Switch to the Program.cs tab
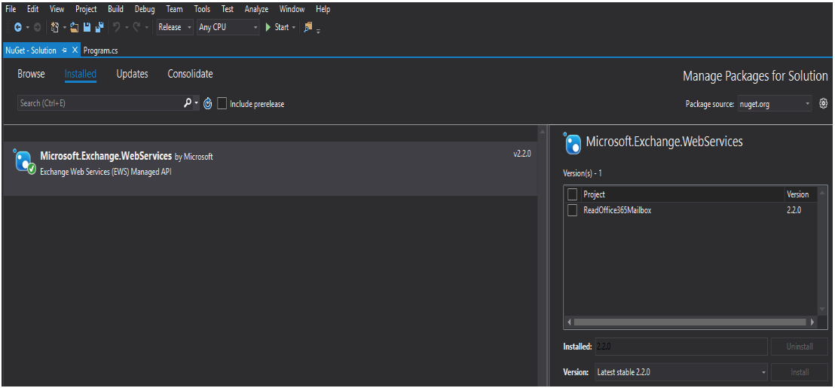Screen dimensions: 835x388 coord(101,50)
